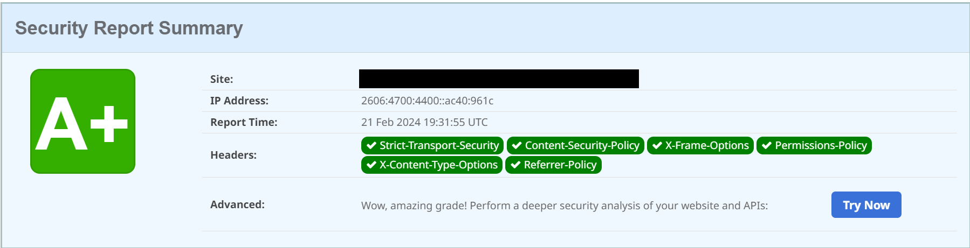This screenshot has width=970, height=248.
Task: Click the Advanced row label
Action: (237, 204)
